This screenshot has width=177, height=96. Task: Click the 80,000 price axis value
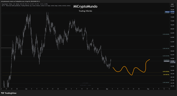click(172, 6)
